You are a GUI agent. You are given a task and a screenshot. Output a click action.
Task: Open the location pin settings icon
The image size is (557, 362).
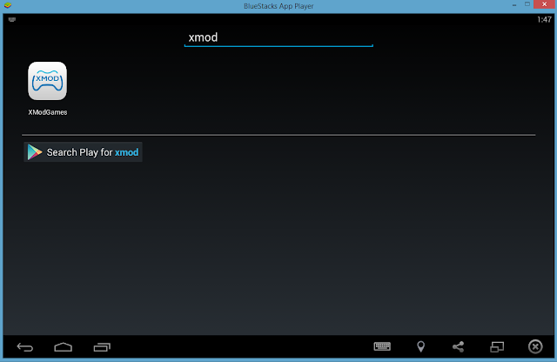420,346
